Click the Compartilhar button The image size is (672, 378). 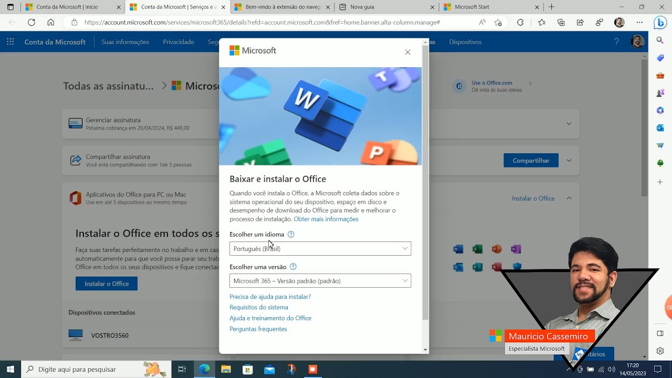[531, 161]
